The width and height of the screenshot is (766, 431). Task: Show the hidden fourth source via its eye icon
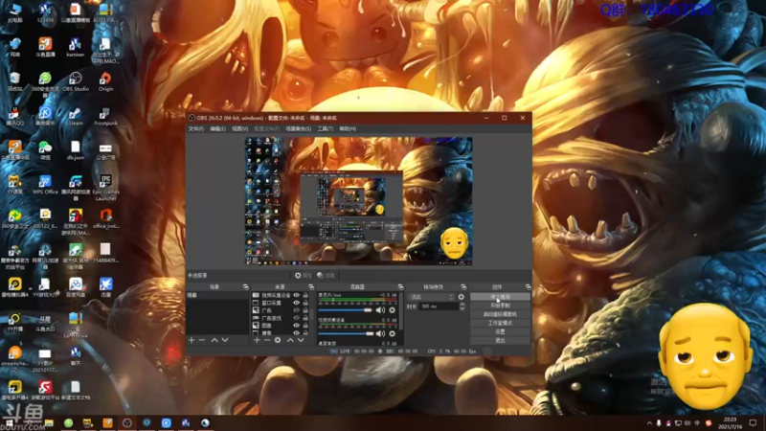[x=296, y=318]
